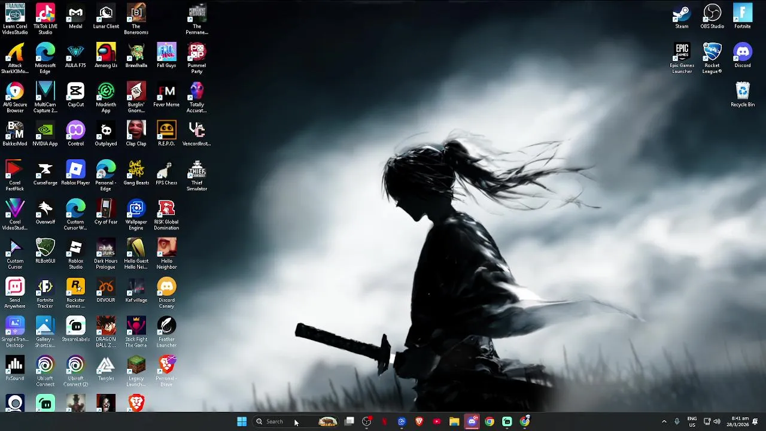Screen dimensions: 766x431
Task: Open TikTok LIVE Studio desktop shortcut
Action: coord(45,19)
